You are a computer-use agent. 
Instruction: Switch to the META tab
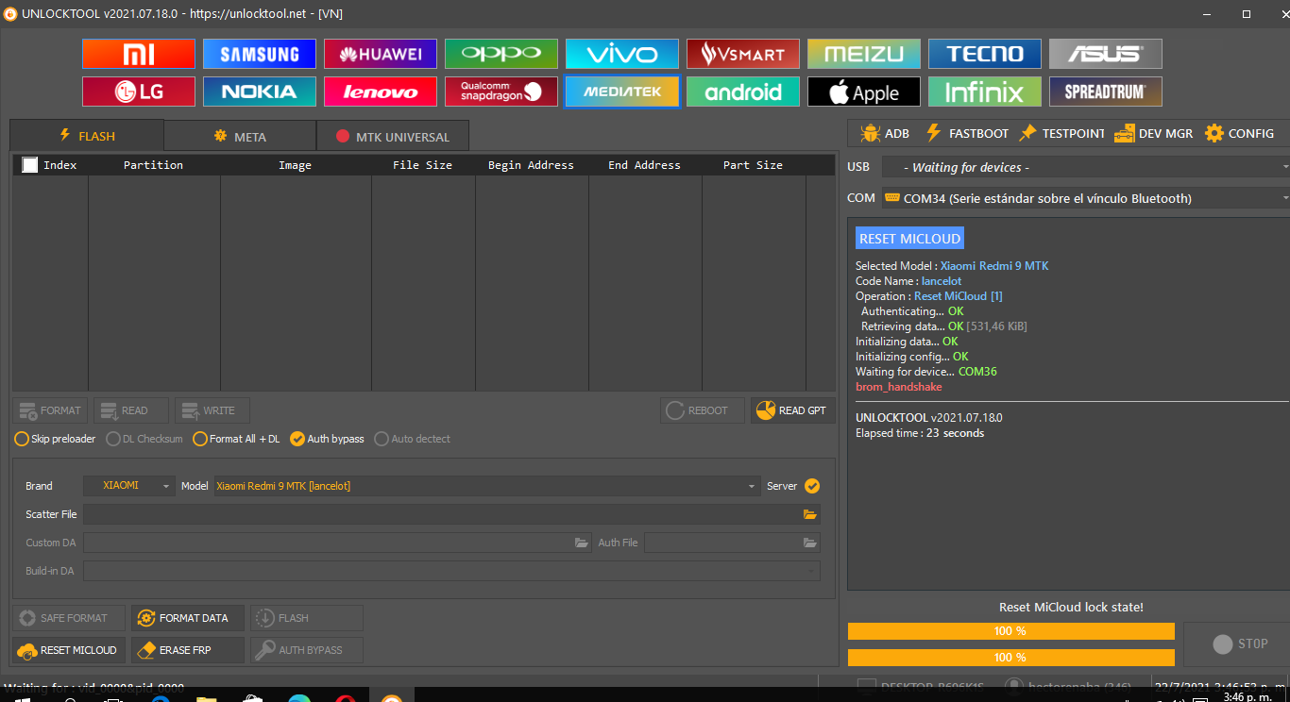(240, 137)
